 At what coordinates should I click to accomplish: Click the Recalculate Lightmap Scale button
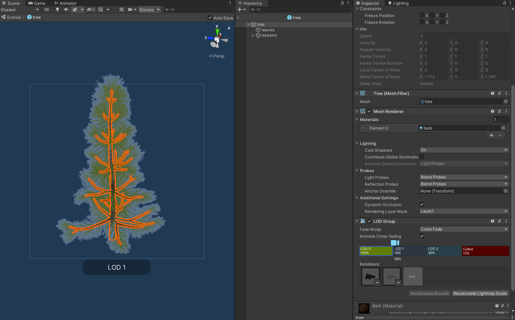pos(480,293)
